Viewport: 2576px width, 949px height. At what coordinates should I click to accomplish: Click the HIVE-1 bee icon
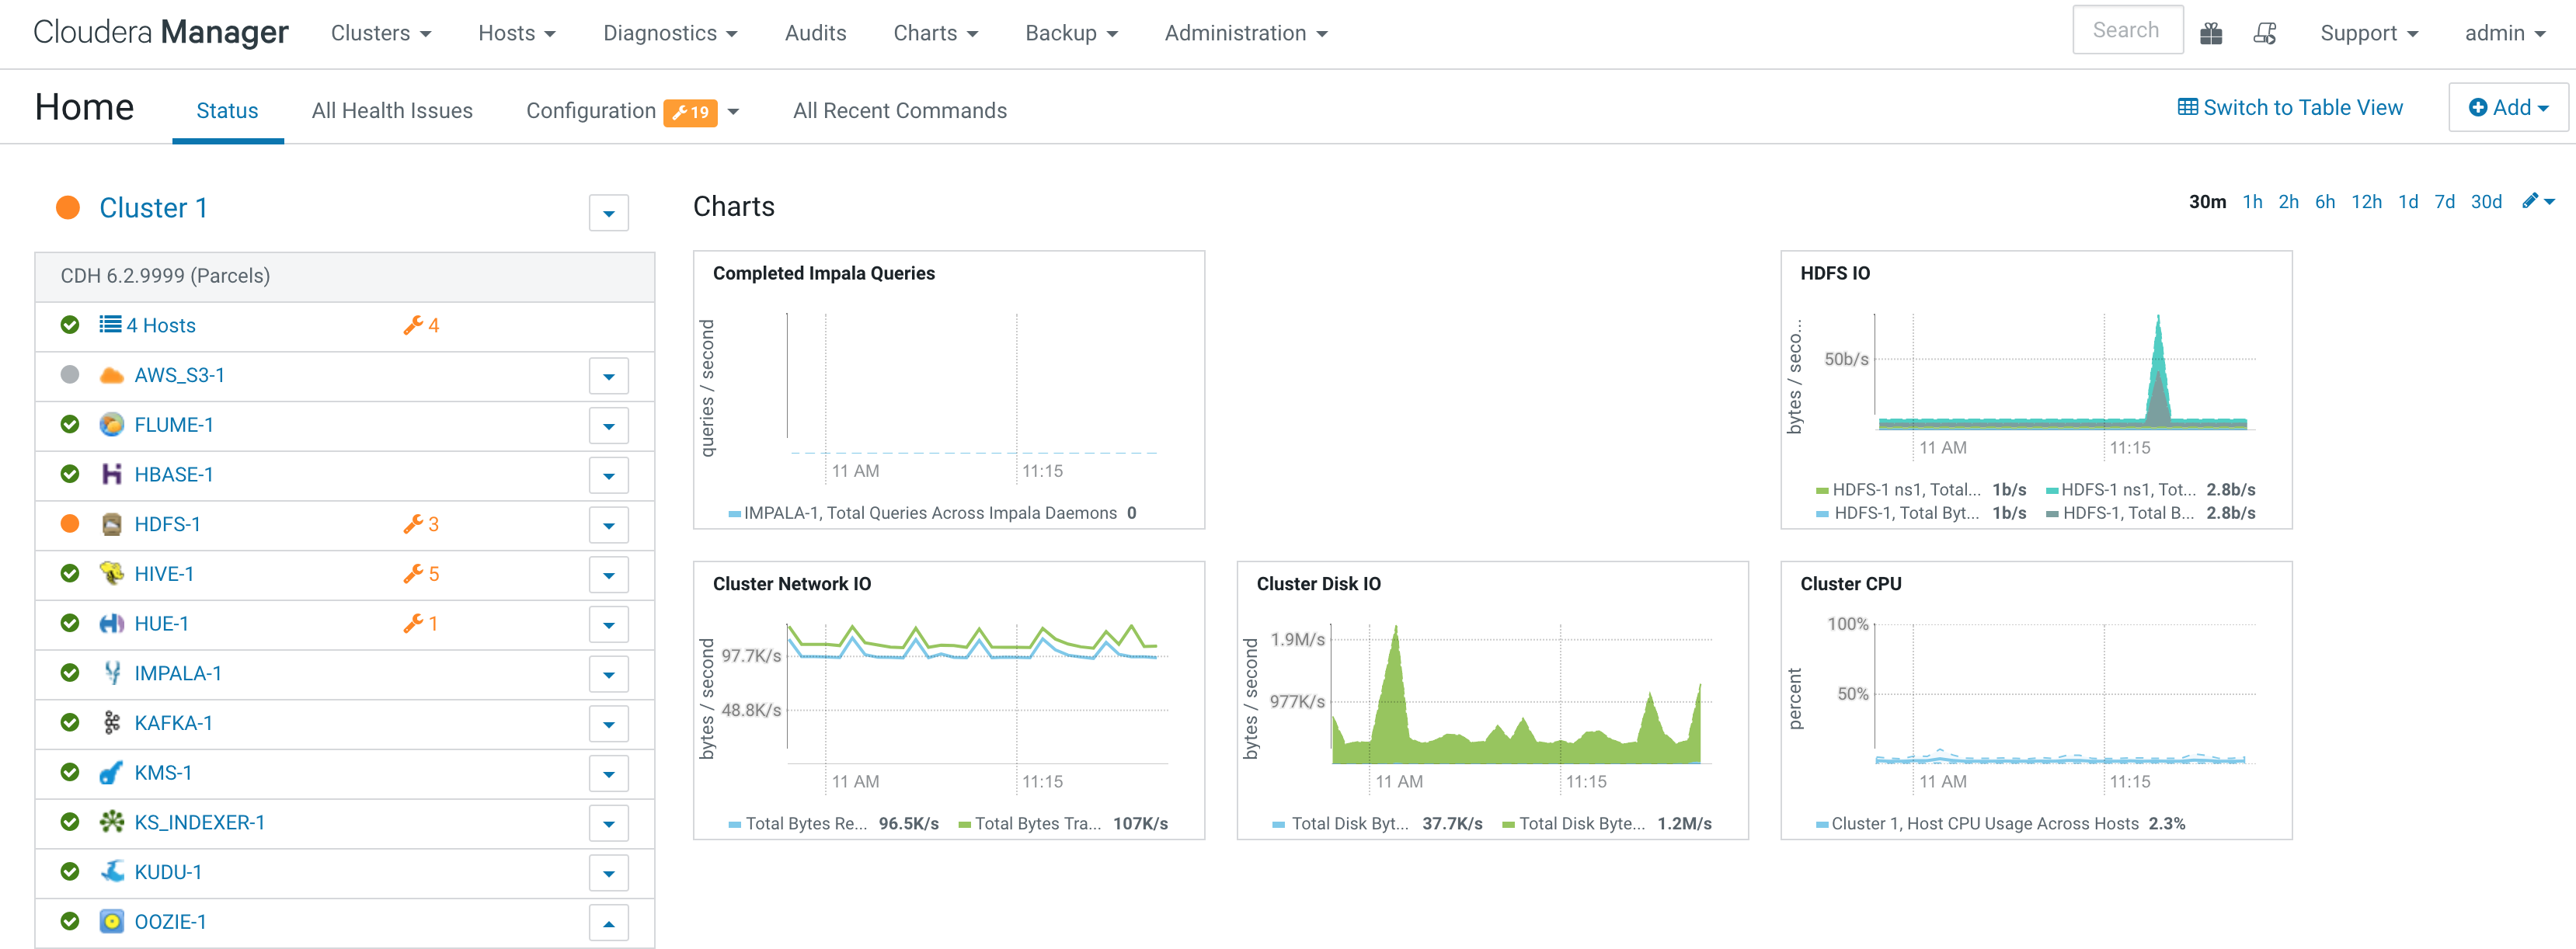(112, 574)
